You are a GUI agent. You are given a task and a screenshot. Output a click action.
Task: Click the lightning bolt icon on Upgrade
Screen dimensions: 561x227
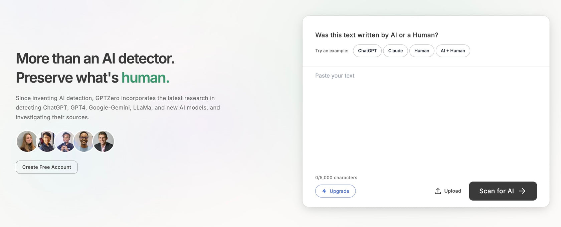[324, 191]
